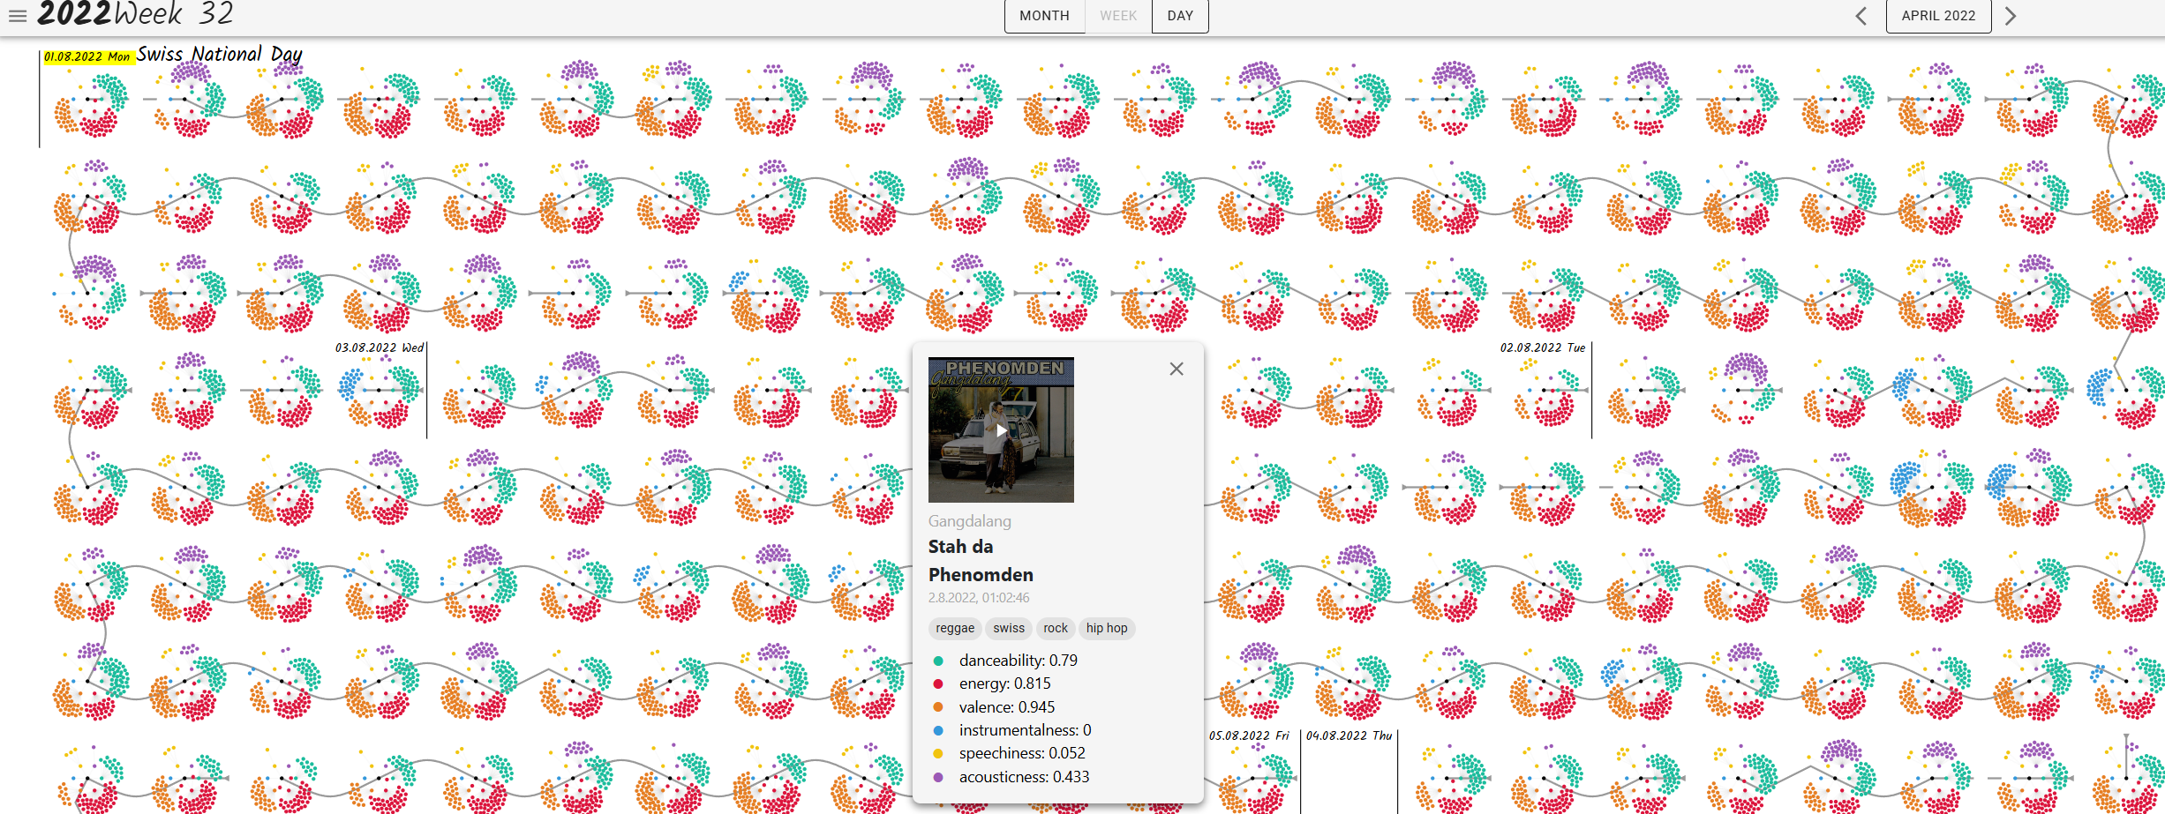Click the purple acousticness color dot
Image resolution: width=2165 pixels, height=814 pixels.
click(938, 777)
